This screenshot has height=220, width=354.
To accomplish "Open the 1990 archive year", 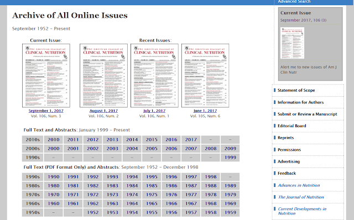I will [54, 177].
